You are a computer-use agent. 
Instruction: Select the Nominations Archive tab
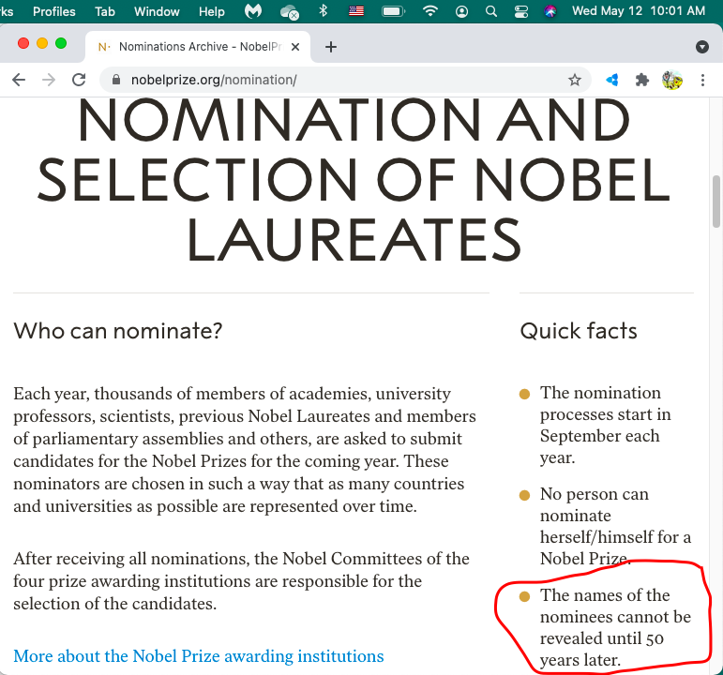coord(192,47)
